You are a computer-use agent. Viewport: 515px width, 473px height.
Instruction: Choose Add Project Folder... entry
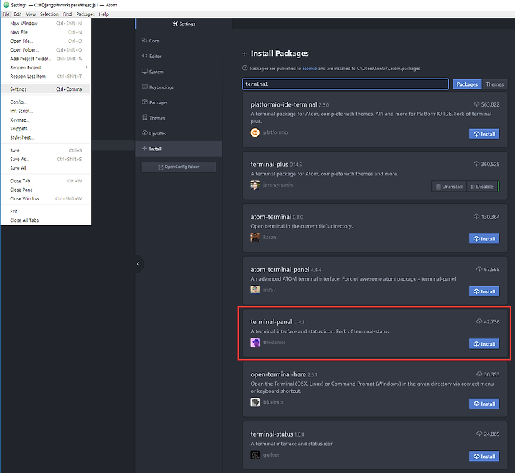tap(46, 59)
